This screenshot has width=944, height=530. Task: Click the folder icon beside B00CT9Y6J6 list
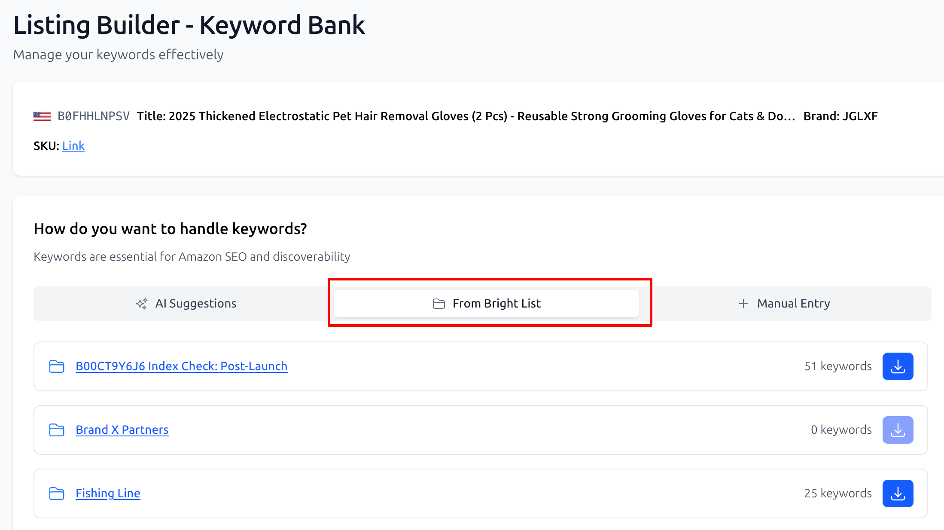(x=56, y=366)
